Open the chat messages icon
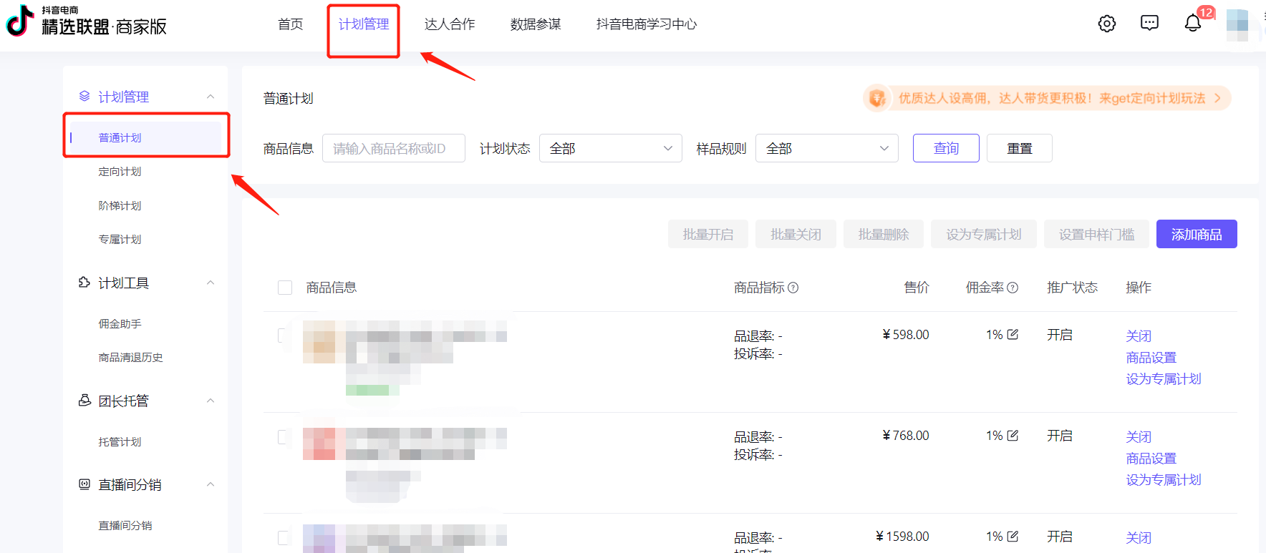 pos(1149,24)
